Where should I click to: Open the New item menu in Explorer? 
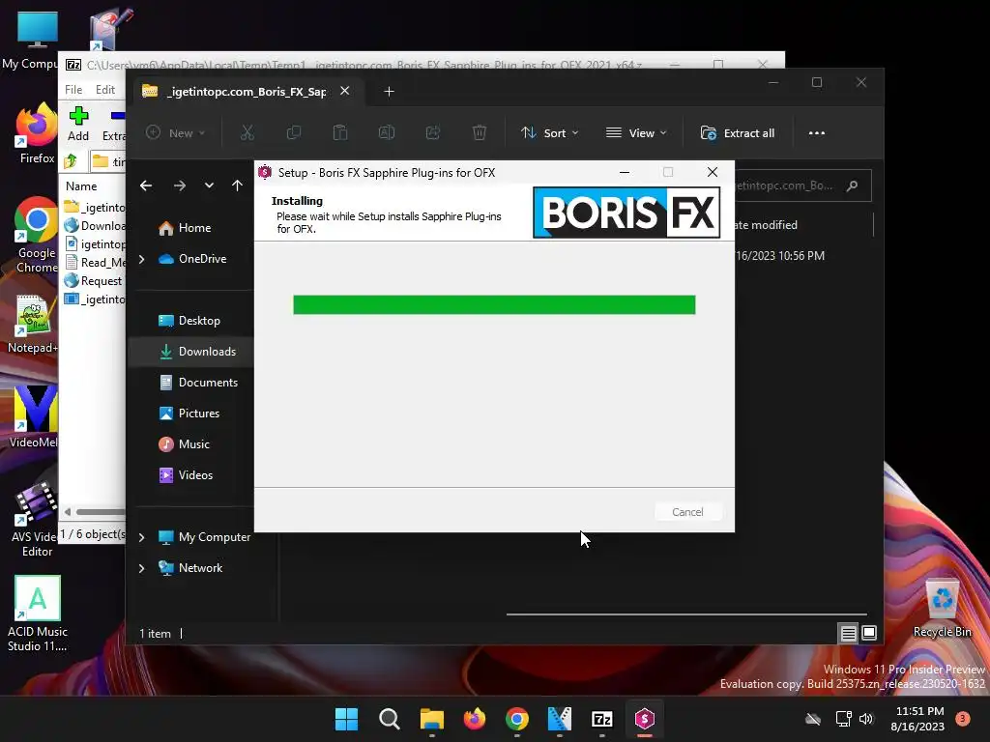(x=176, y=133)
